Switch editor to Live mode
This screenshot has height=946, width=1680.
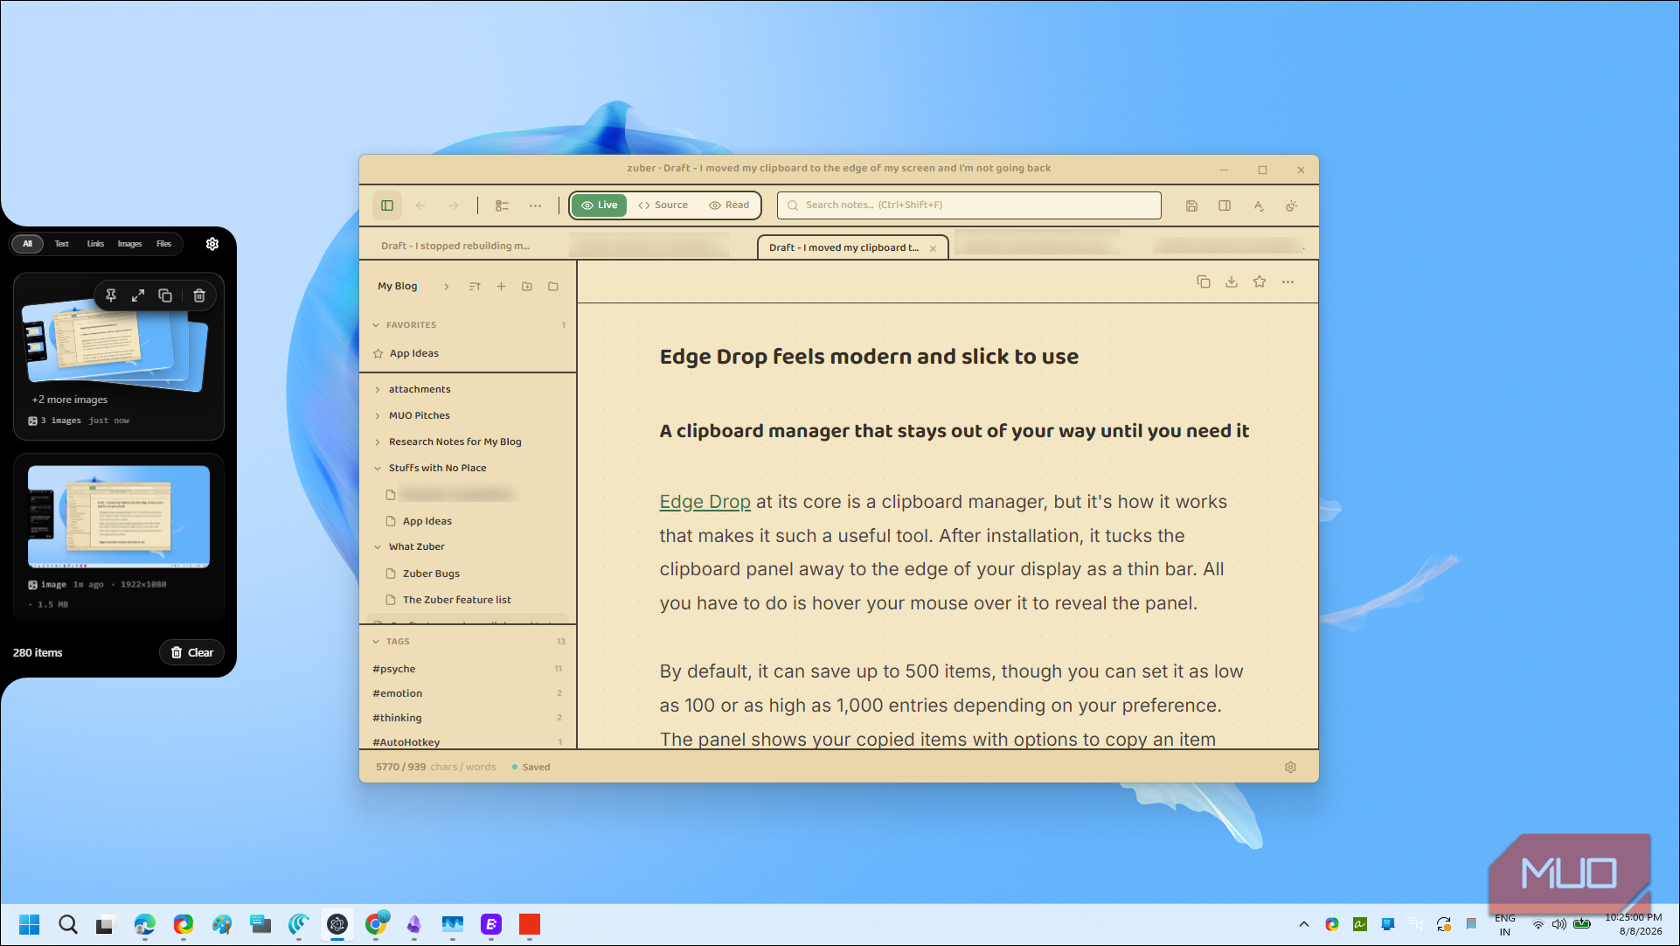(600, 205)
